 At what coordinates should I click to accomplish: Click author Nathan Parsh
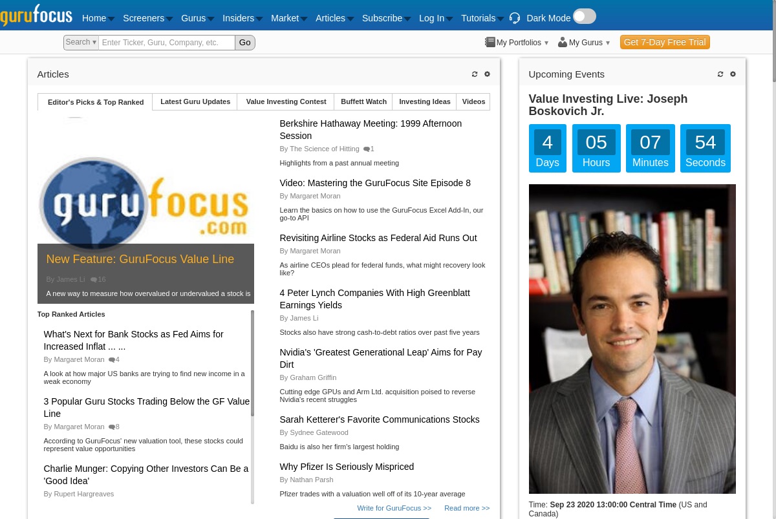(x=310, y=480)
